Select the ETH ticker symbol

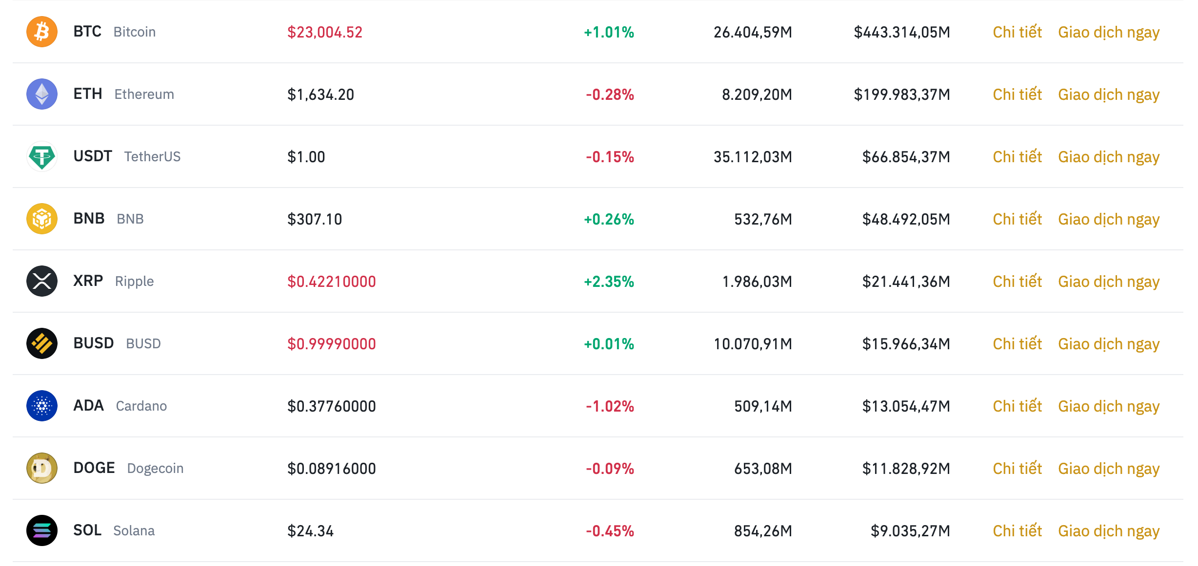(x=88, y=94)
